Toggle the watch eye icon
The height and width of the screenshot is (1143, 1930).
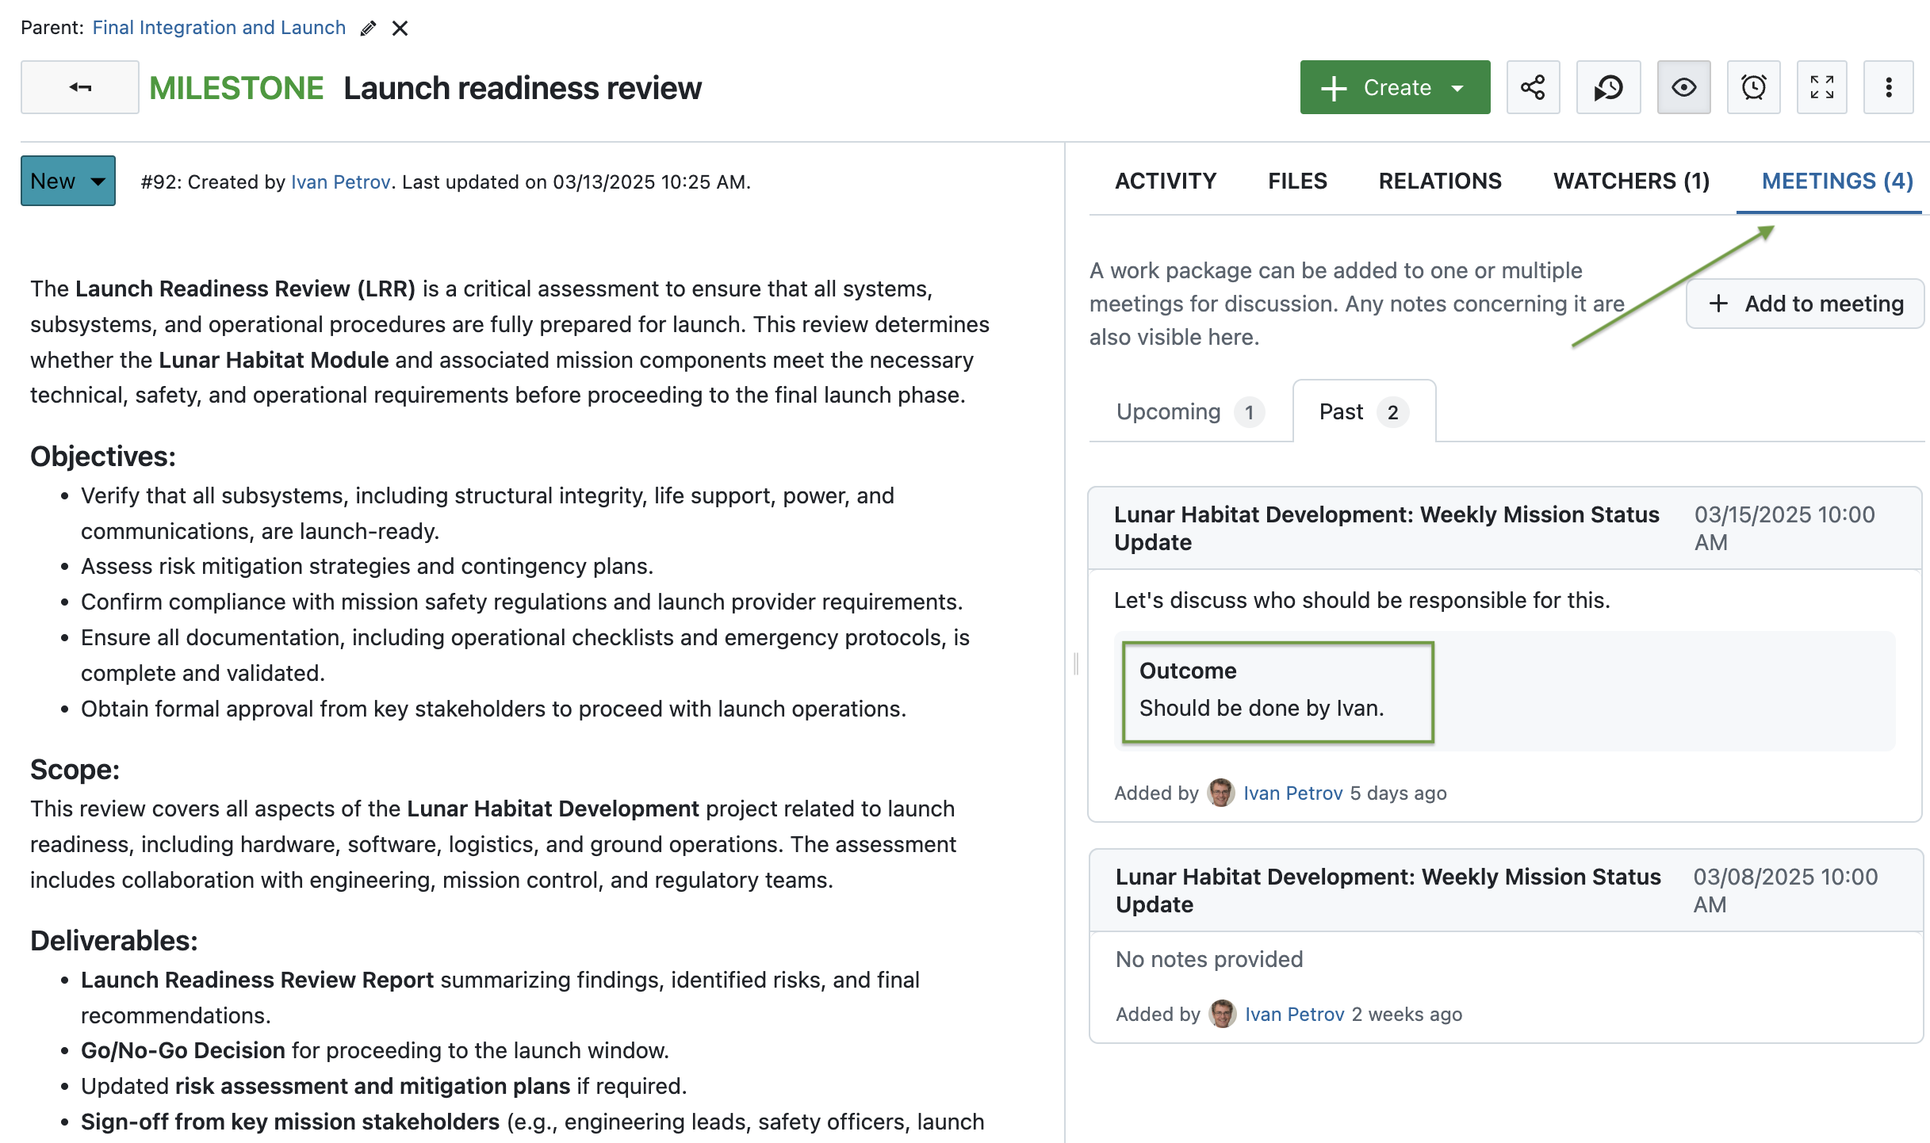tap(1683, 87)
